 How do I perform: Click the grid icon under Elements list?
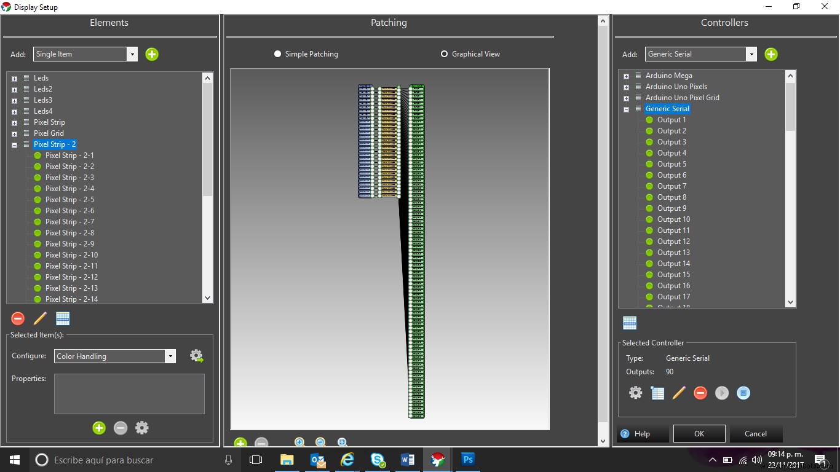coord(63,318)
